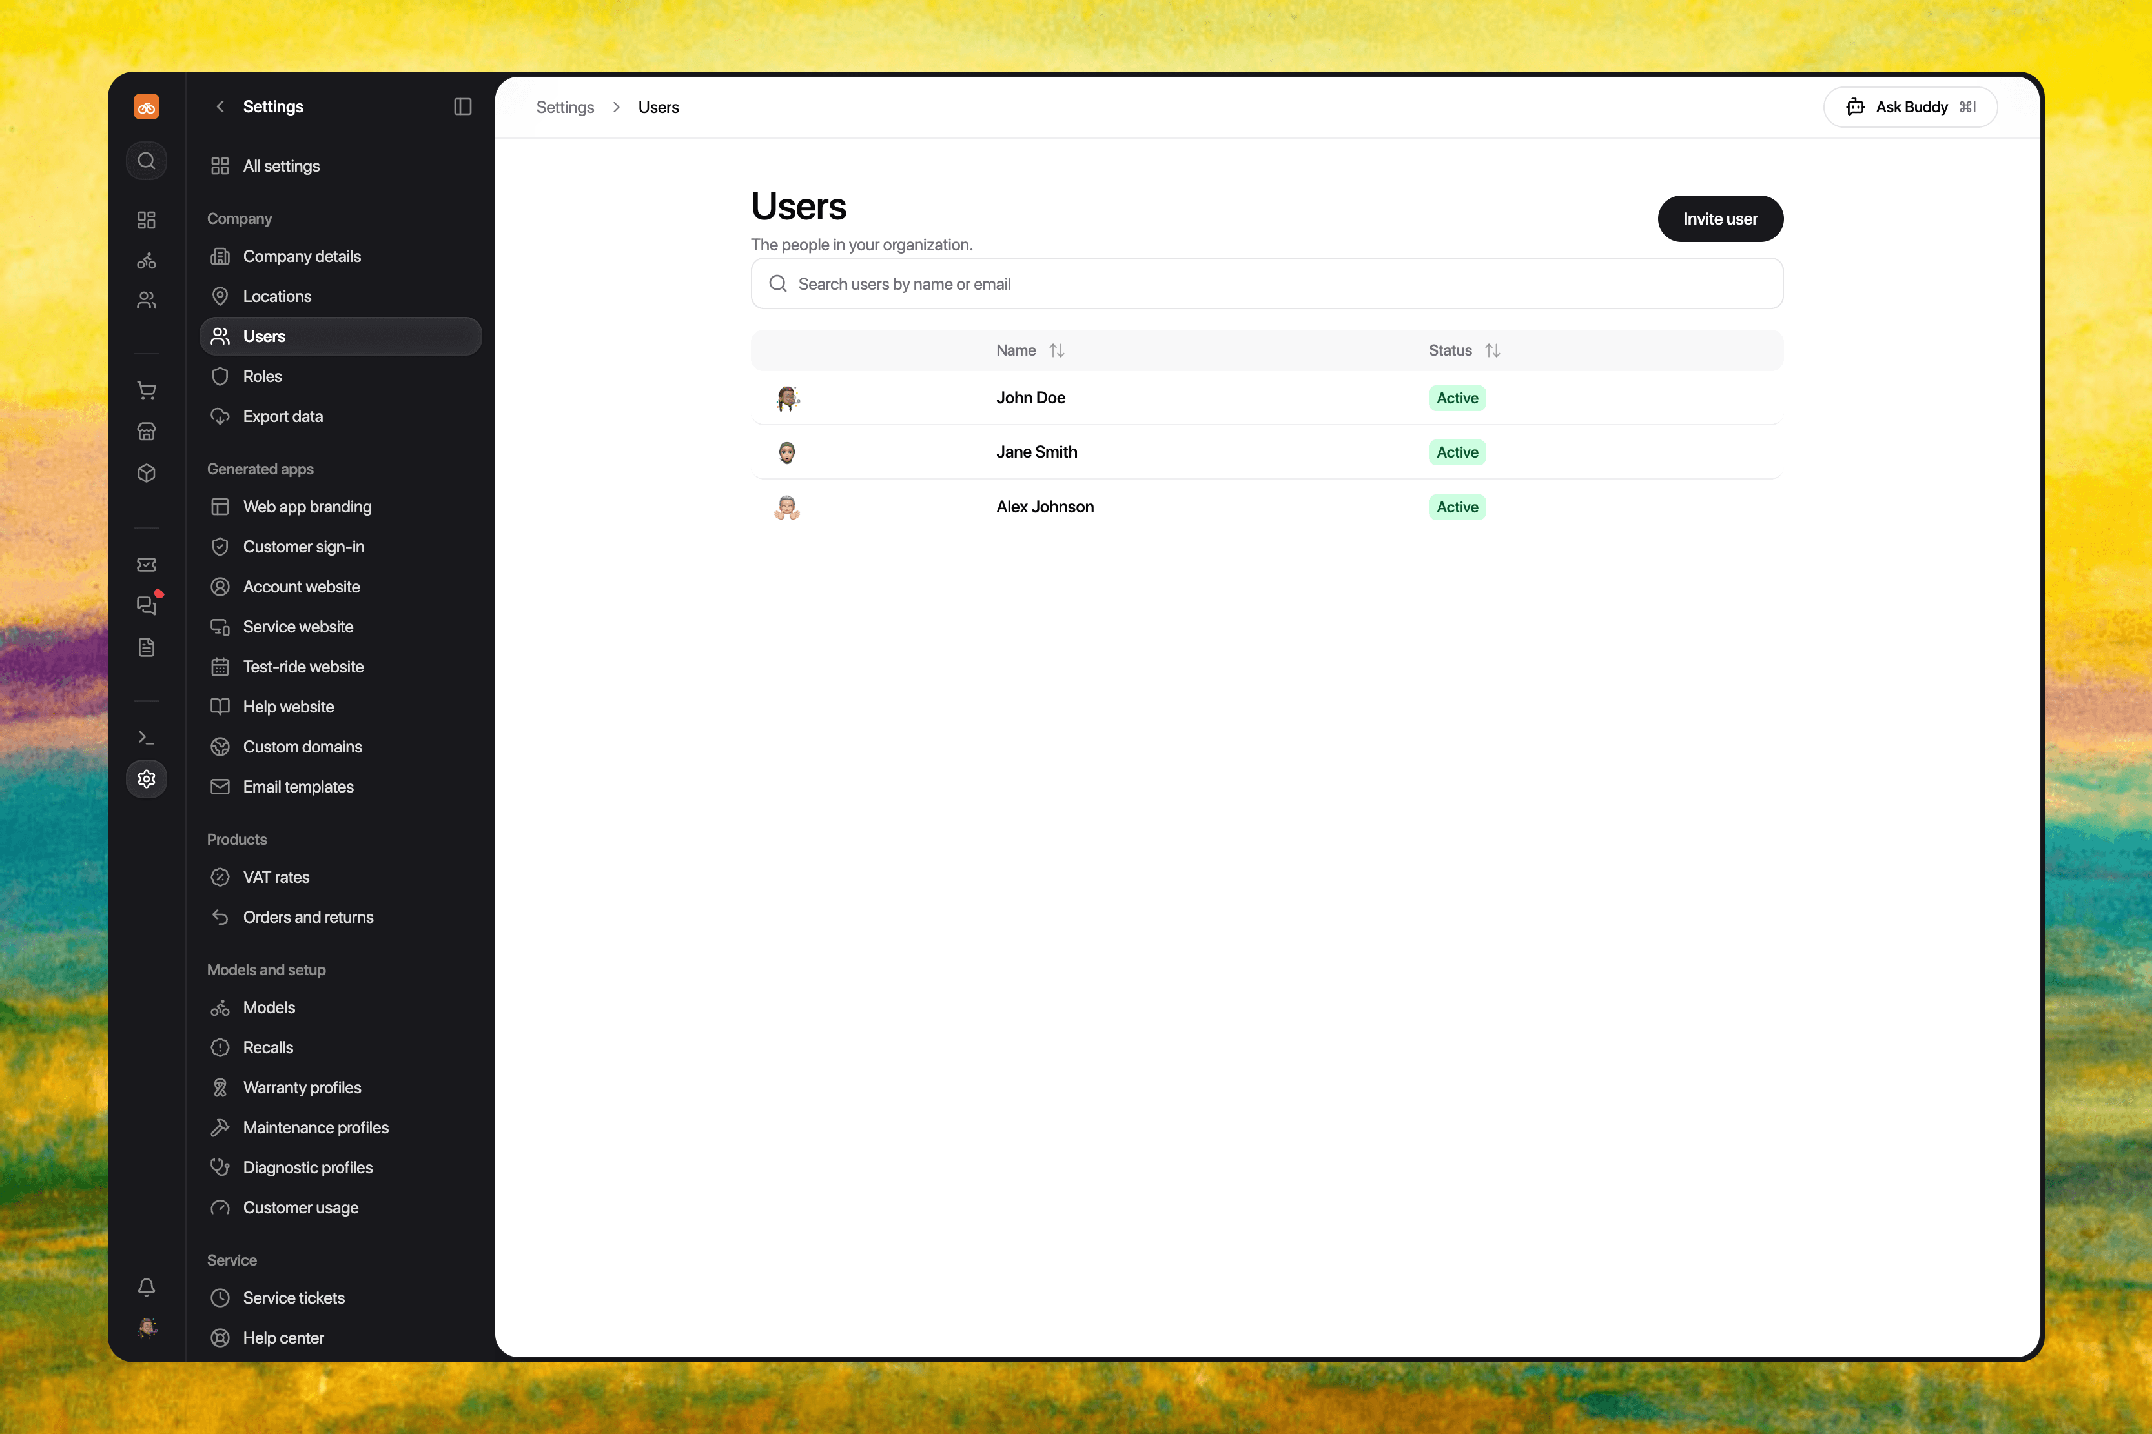Click the Ask Buddy button
The image size is (2152, 1434).
click(x=1909, y=107)
